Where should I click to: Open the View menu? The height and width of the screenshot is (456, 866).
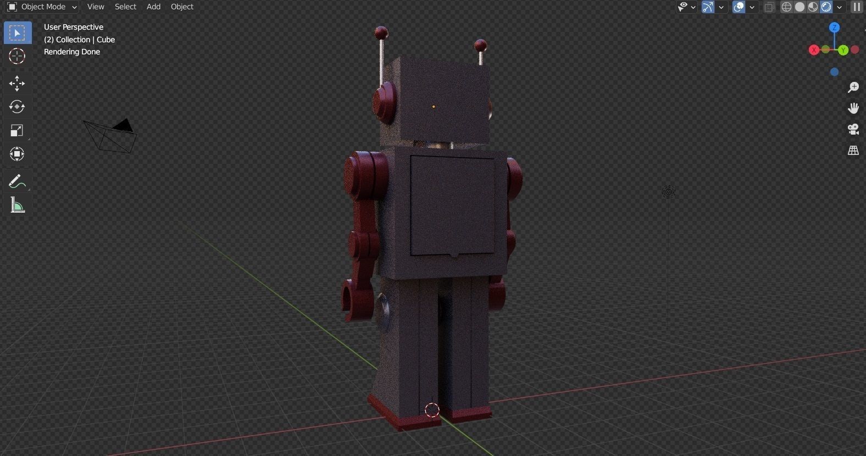[96, 7]
